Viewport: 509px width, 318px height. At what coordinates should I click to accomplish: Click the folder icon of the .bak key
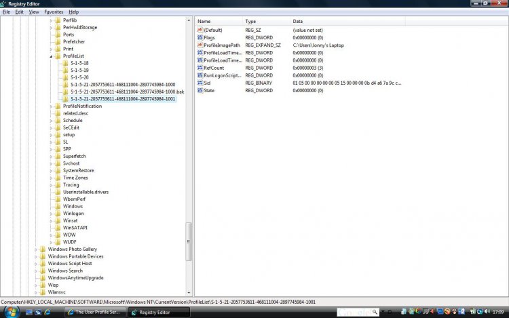pos(65,92)
